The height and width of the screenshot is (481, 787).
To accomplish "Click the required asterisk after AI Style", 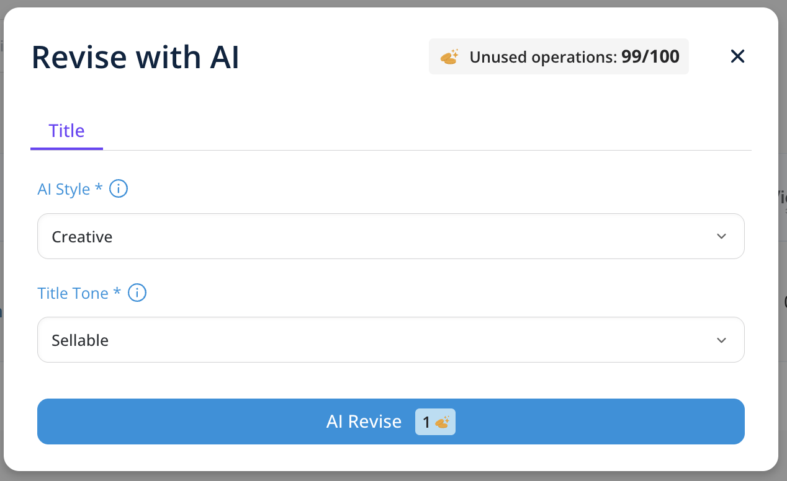I will tap(99, 188).
